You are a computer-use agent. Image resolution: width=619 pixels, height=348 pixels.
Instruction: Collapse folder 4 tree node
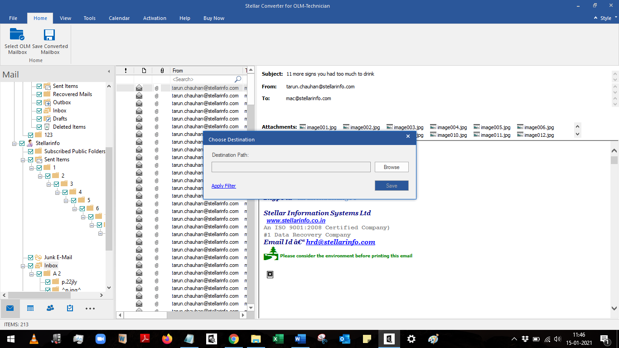pyautogui.click(x=58, y=192)
